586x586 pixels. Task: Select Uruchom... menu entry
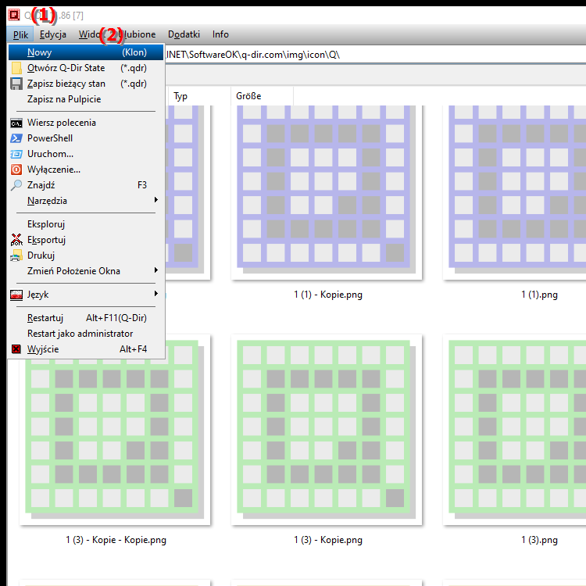point(86,154)
